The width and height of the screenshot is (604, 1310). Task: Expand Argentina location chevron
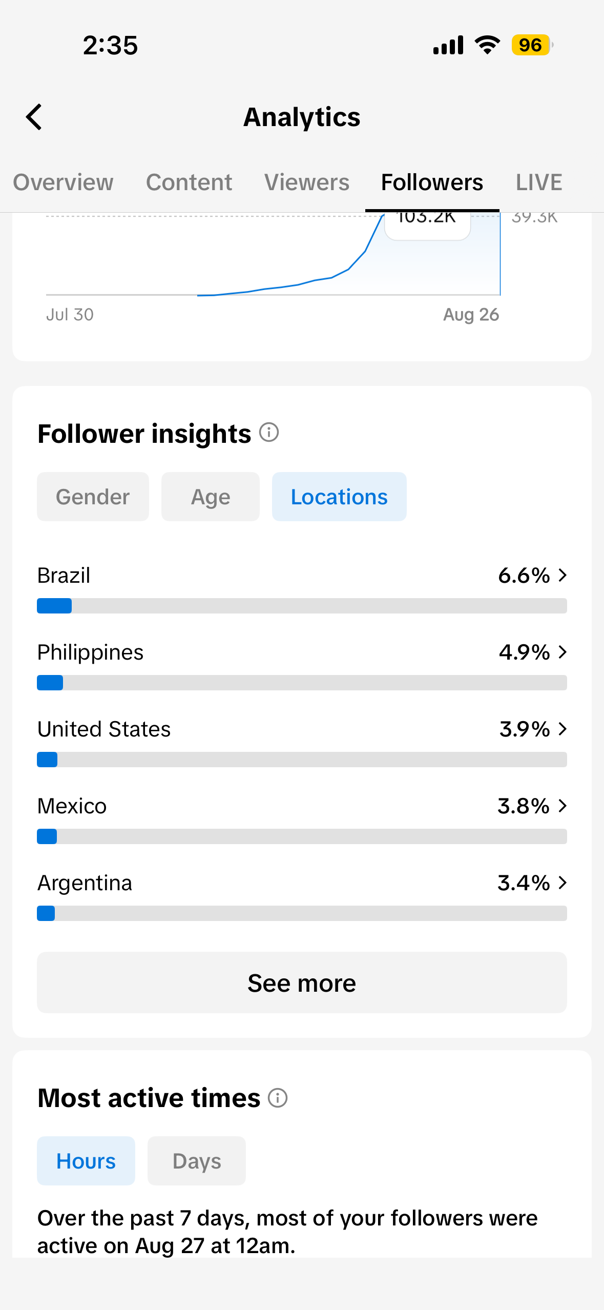pos(563,883)
